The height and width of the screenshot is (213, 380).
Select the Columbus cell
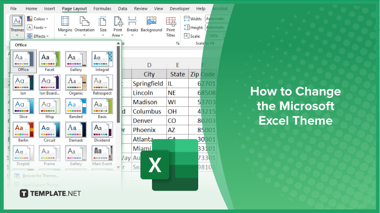[149, 111]
